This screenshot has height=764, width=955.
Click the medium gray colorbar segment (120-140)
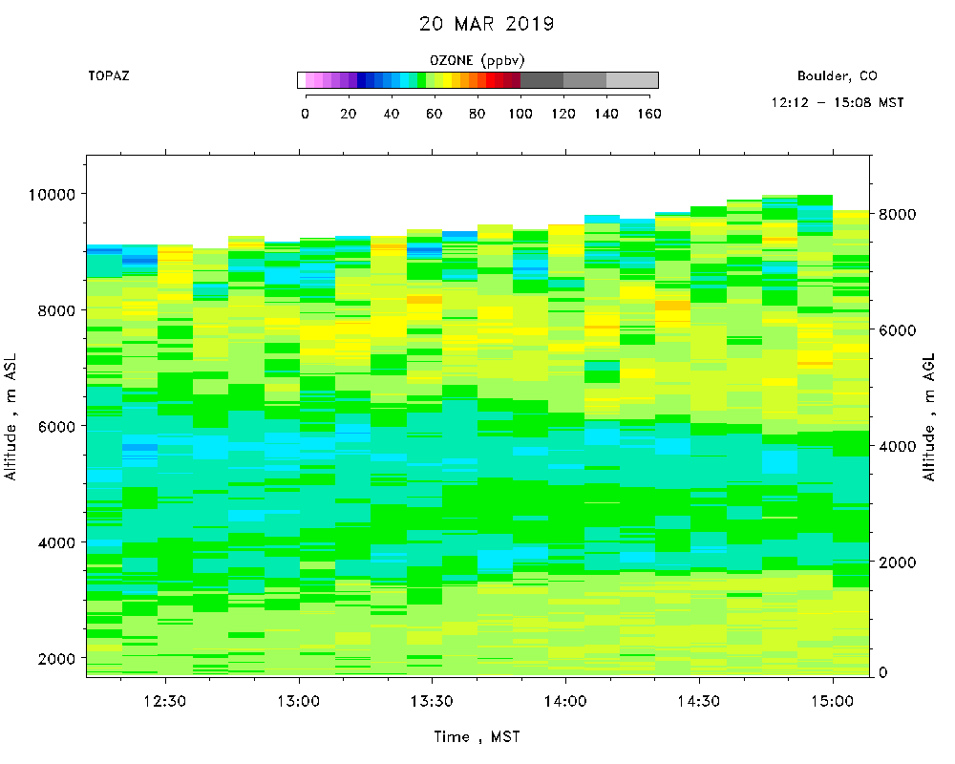tap(584, 80)
